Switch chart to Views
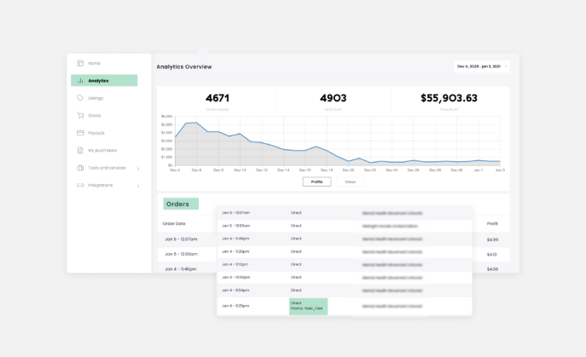This screenshot has width=586, height=357. 350,181
